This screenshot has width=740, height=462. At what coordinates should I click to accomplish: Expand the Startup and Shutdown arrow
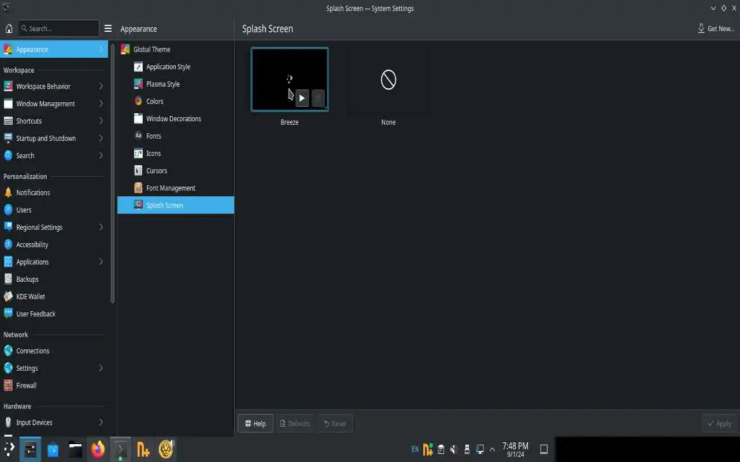point(101,139)
